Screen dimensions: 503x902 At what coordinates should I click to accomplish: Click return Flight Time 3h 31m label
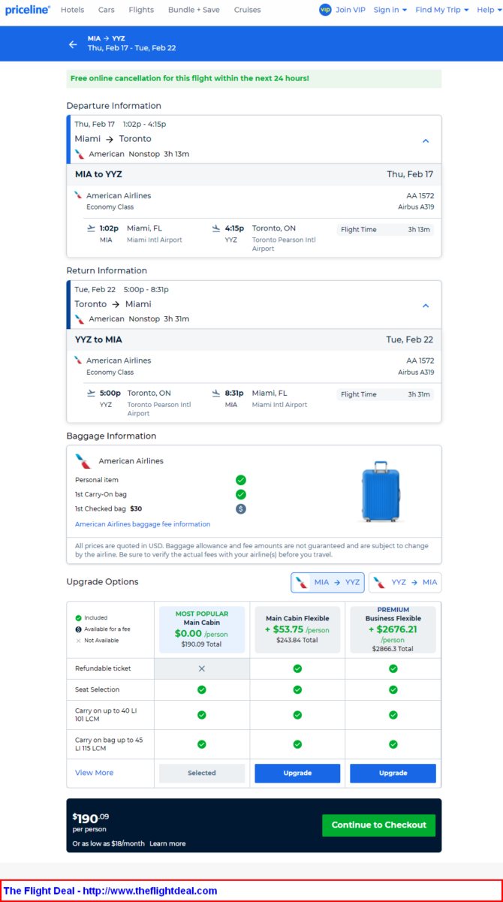385,394
